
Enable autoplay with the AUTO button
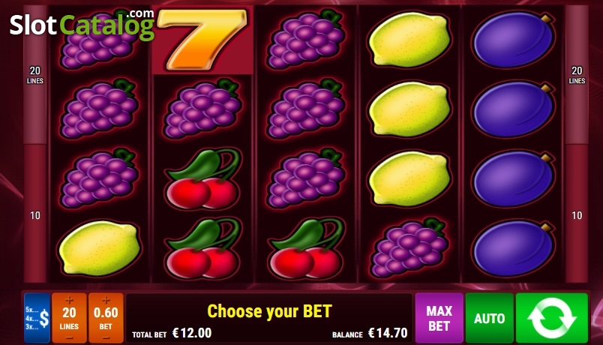(x=490, y=318)
